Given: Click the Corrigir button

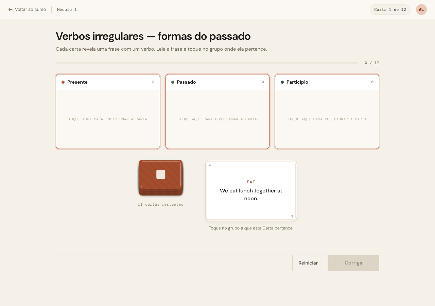Looking at the screenshot, I should click(x=354, y=263).
